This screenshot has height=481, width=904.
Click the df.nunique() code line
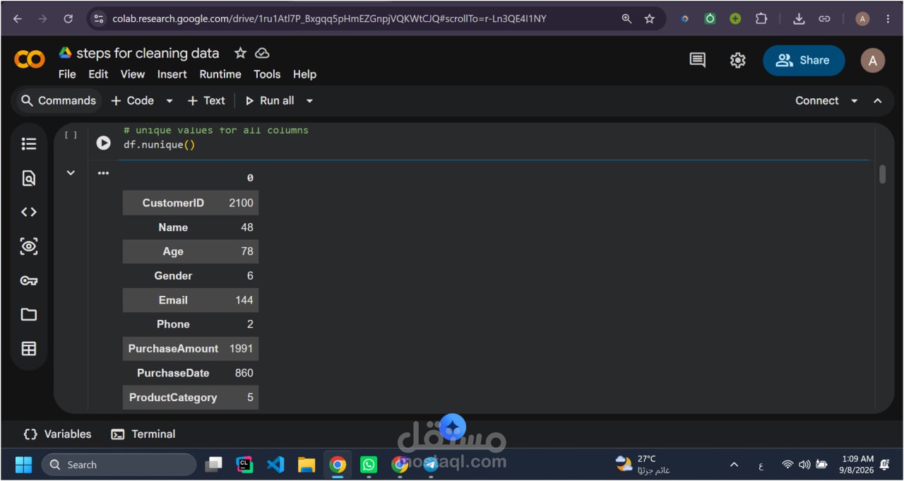159,145
